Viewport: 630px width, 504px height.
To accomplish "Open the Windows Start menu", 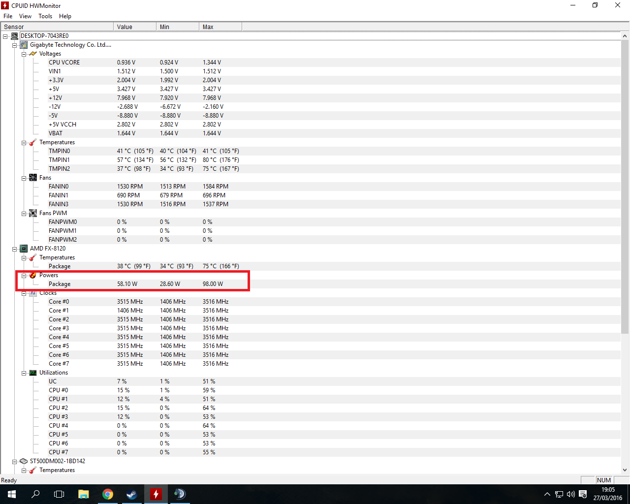I will click(12, 494).
